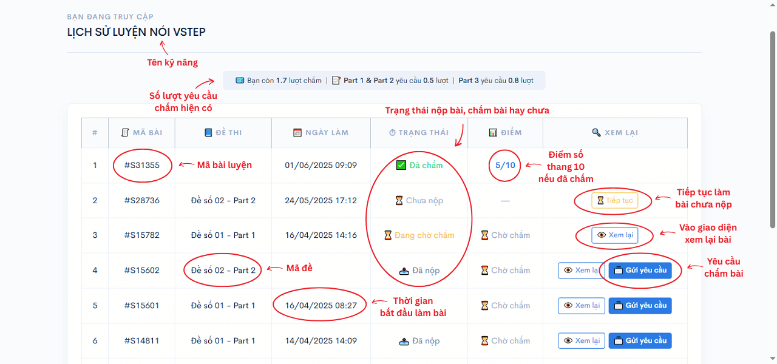Click the document icon in MÃ BÀI header
777x364 pixels.
coord(125,132)
